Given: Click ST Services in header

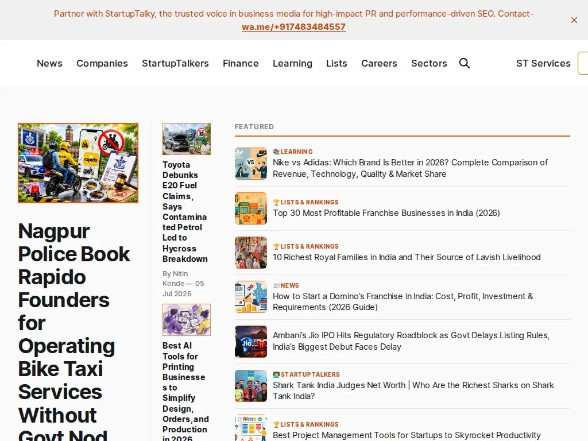Looking at the screenshot, I should [x=543, y=63].
